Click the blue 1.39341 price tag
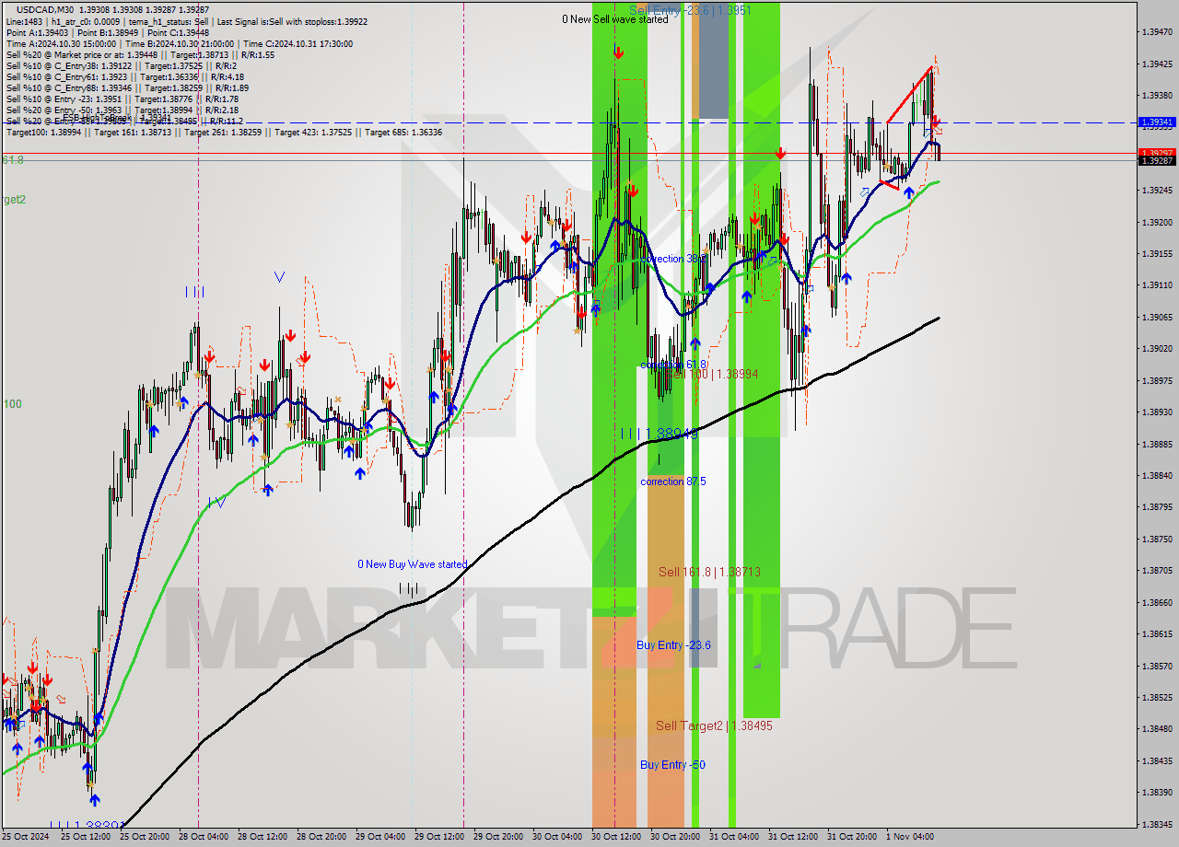 pyautogui.click(x=1157, y=122)
